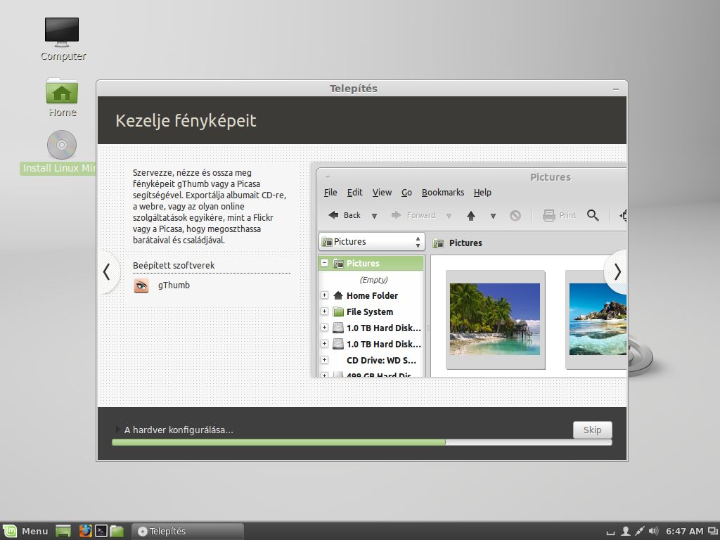Skip the hardware configuration step

point(592,430)
